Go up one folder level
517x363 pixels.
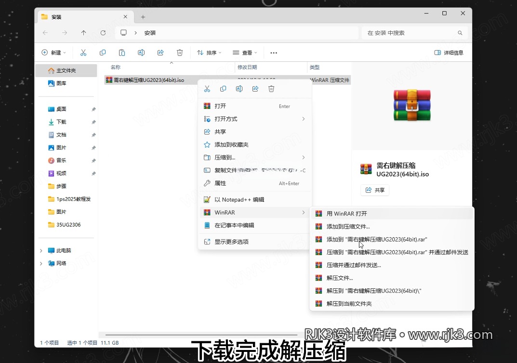point(84,33)
